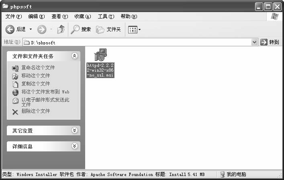Viewport: 284px width, 180px height.
Task: Click the status bar file type description
Action: pos(94,174)
